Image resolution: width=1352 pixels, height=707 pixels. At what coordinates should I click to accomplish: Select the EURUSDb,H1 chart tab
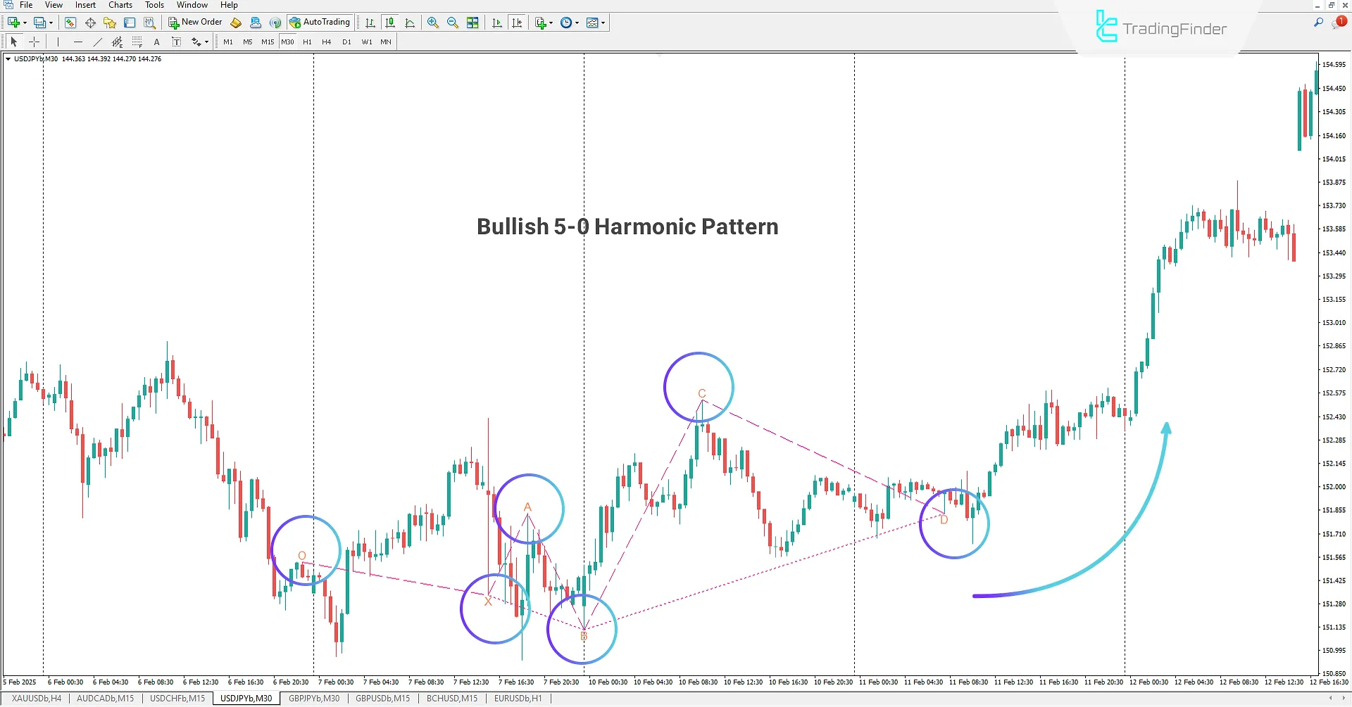518,698
